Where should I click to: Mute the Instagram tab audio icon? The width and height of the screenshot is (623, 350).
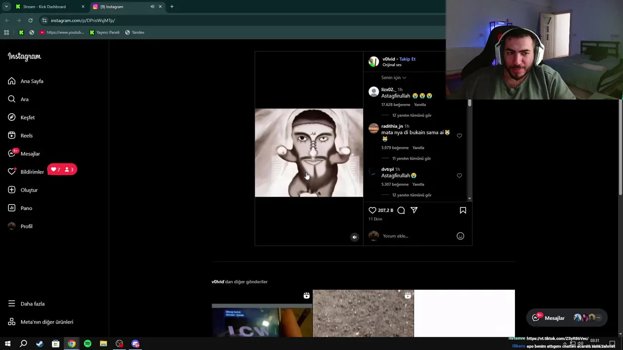pos(152,7)
